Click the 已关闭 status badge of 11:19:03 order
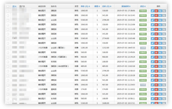Screen dimensions: 172x109 (x=143, y=85)
